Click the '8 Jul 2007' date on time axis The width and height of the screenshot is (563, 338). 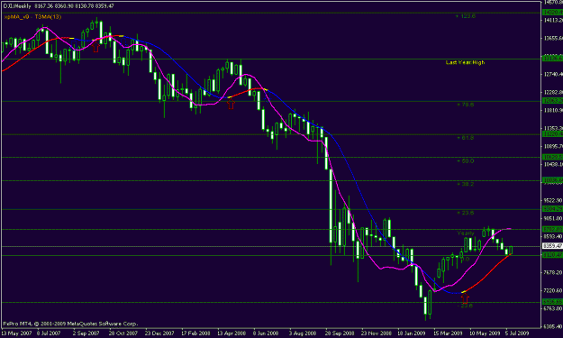tap(49, 333)
